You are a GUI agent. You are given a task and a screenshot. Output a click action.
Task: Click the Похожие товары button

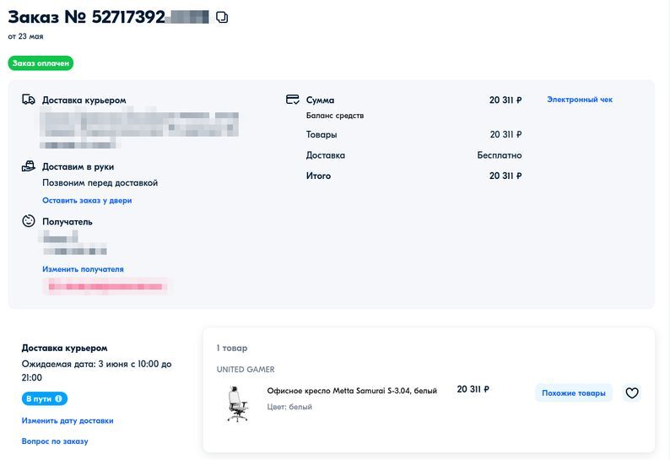(574, 392)
